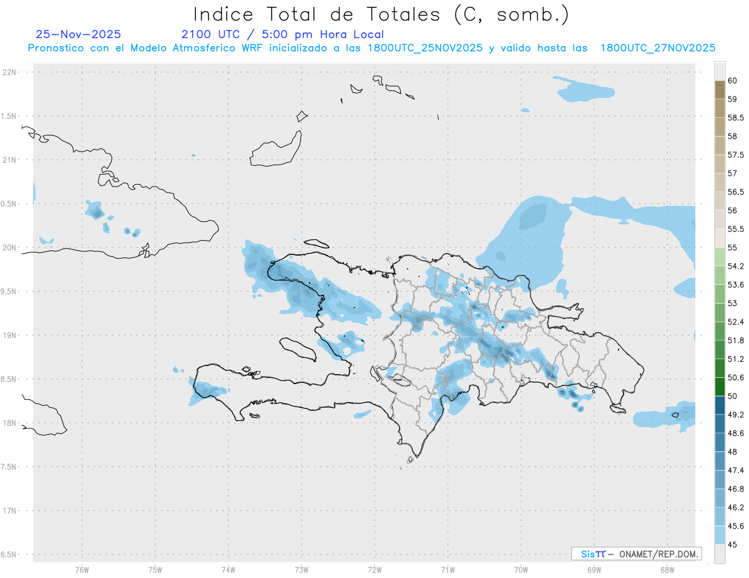
Task: Click the '52.4' value on the color scale
Action: pos(736,322)
